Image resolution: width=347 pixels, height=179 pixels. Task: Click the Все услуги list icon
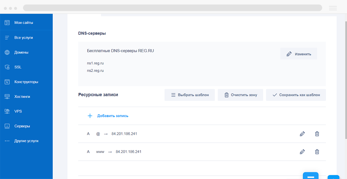tap(7, 38)
